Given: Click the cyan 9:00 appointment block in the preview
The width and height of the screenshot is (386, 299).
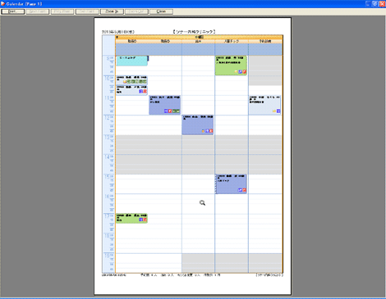Looking at the screenshot, I should click(x=132, y=61).
